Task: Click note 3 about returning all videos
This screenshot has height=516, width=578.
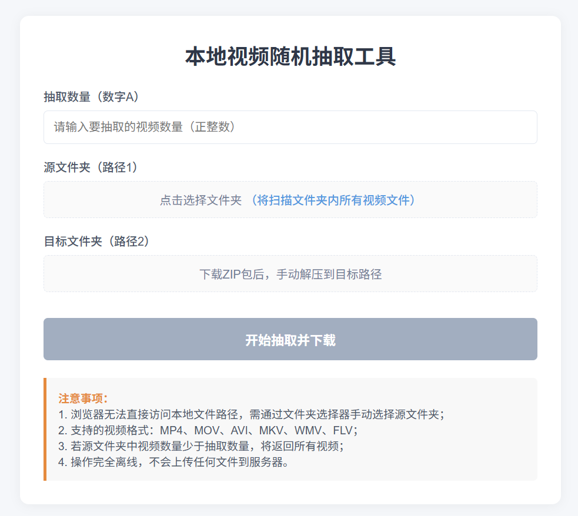Action: pos(201,445)
